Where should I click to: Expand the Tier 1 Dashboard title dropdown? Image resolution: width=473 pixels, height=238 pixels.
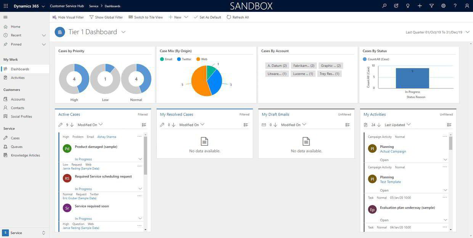point(123,32)
